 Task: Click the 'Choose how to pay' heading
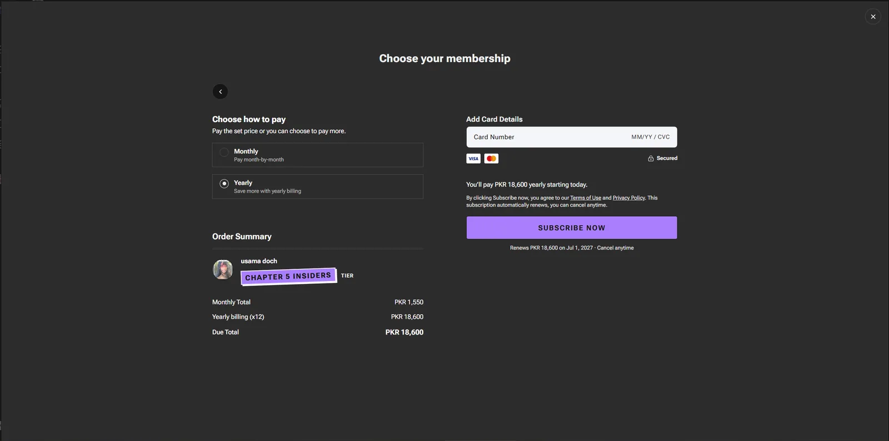[x=249, y=119]
